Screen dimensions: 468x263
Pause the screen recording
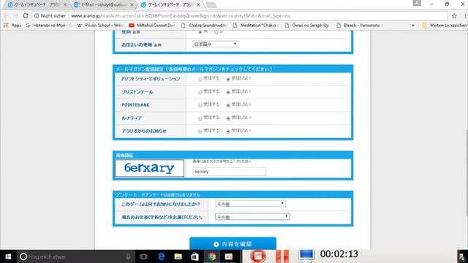point(282,256)
